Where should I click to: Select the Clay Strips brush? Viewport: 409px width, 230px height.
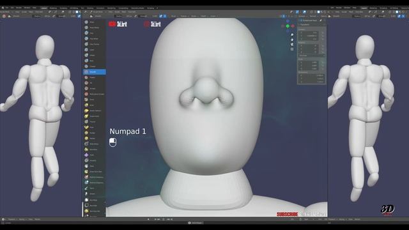(94, 38)
